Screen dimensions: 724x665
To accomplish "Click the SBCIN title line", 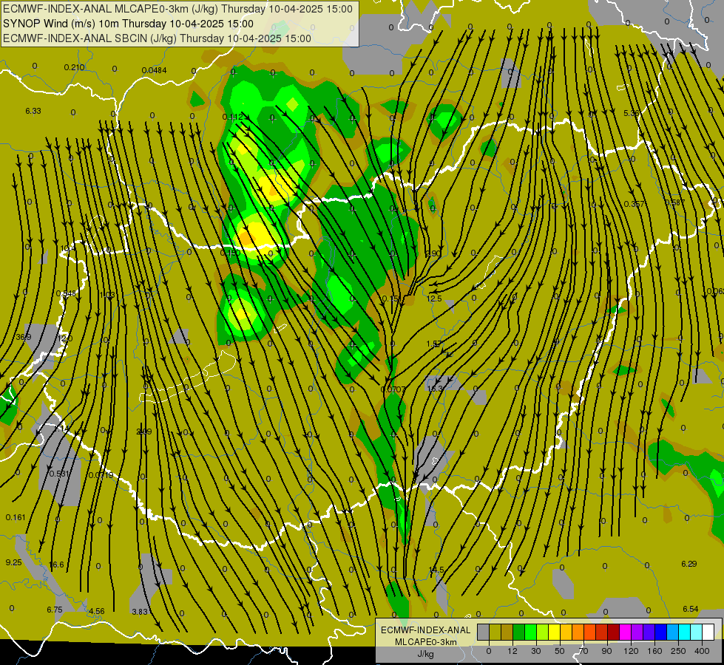I will point(157,38).
